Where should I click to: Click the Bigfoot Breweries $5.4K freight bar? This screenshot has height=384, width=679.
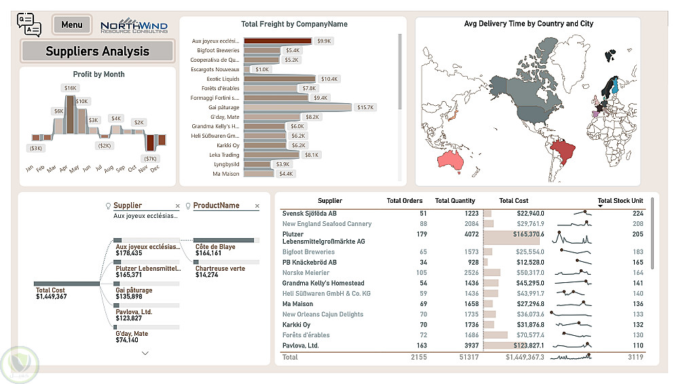point(262,50)
